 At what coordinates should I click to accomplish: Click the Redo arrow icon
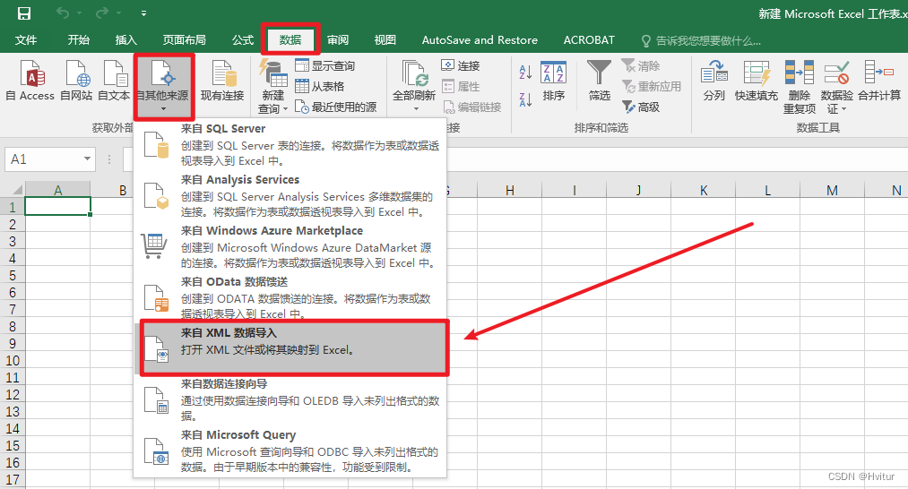click(102, 13)
